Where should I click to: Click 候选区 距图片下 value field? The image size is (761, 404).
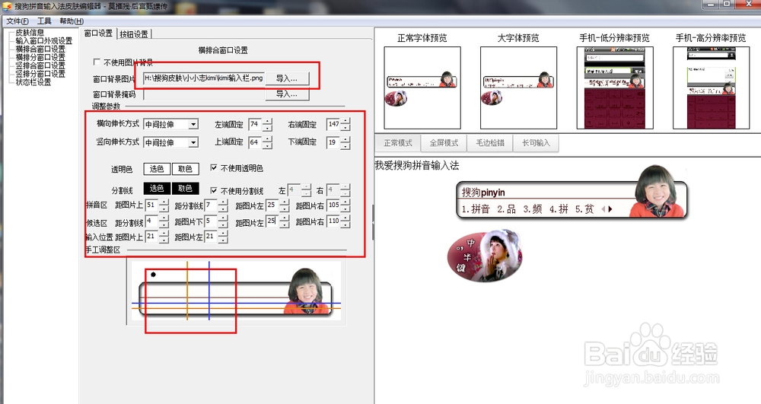click(211, 221)
